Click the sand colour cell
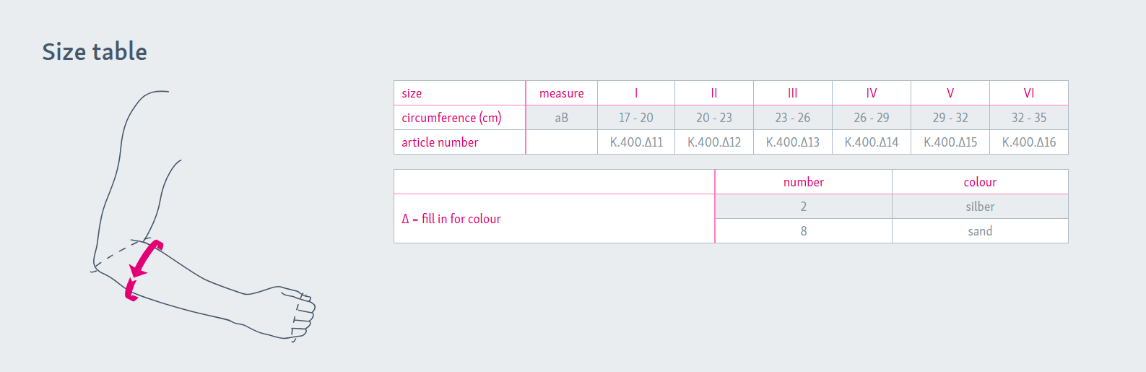 click(x=980, y=231)
